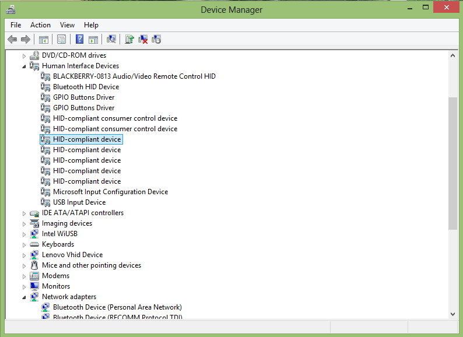The width and height of the screenshot is (463, 337).
Task: Open the Action menu
Action: 40,25
